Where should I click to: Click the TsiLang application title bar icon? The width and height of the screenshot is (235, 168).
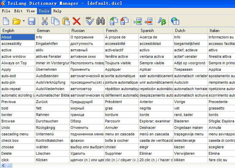click(3, 3)
